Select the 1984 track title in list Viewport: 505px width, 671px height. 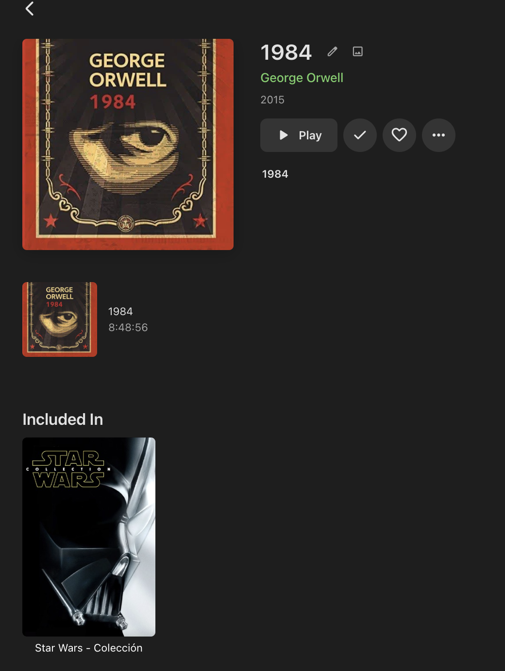pyautogui.click(x=120, y=311)
